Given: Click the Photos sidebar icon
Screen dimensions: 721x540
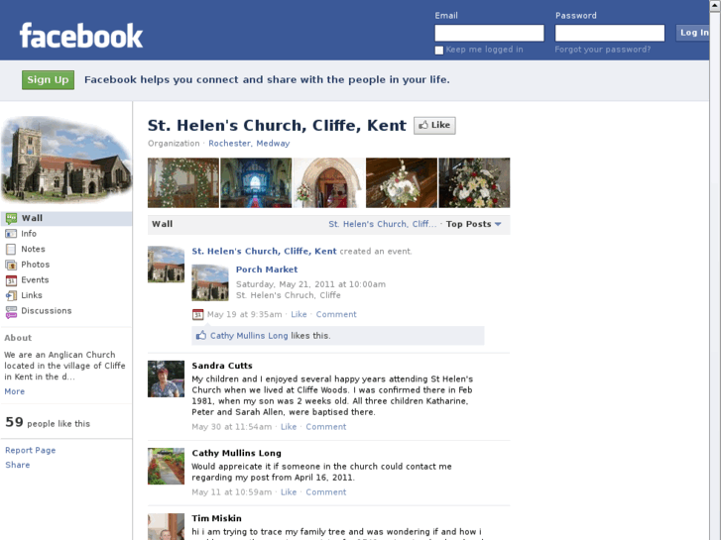Looking at the screenshot, I should pos(11,265).
